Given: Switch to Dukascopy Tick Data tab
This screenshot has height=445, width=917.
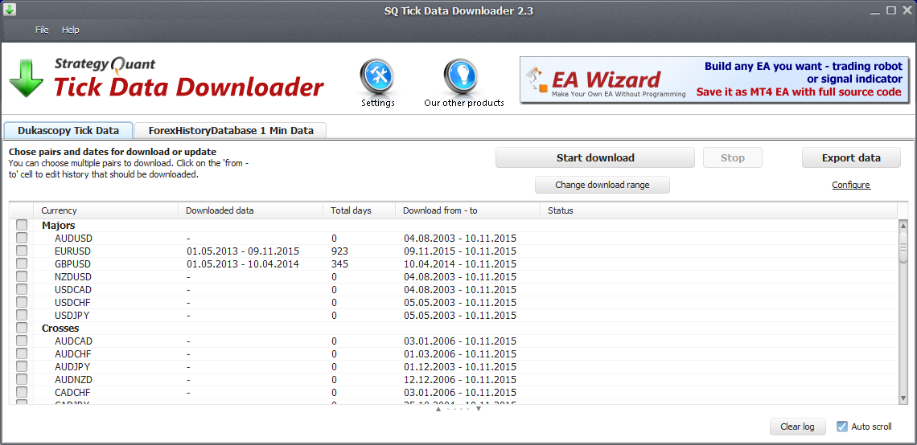Looking at the screenshot, I should (68, 131).
